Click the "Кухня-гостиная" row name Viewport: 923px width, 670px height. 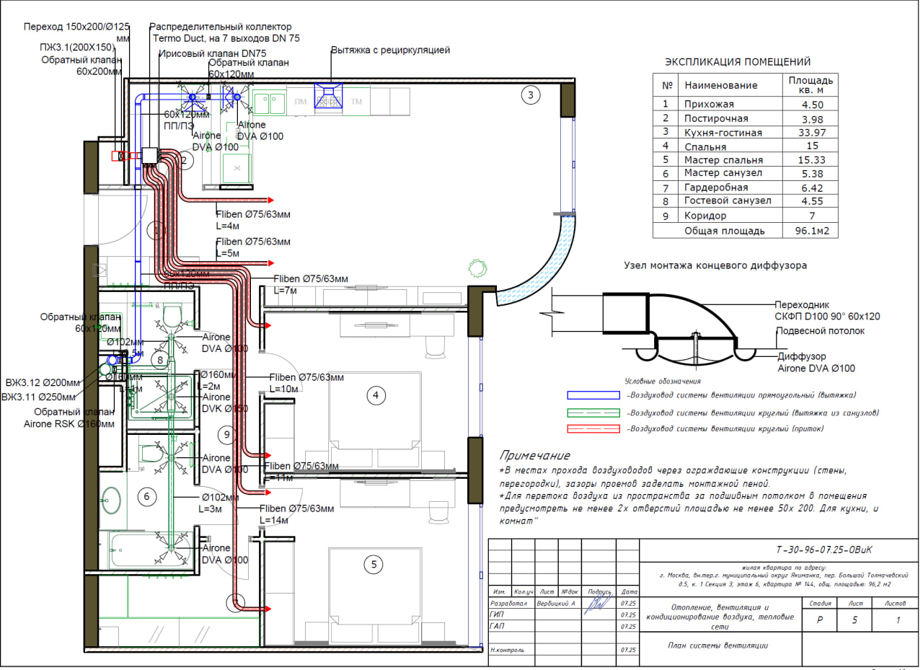[x=725, y=132]
